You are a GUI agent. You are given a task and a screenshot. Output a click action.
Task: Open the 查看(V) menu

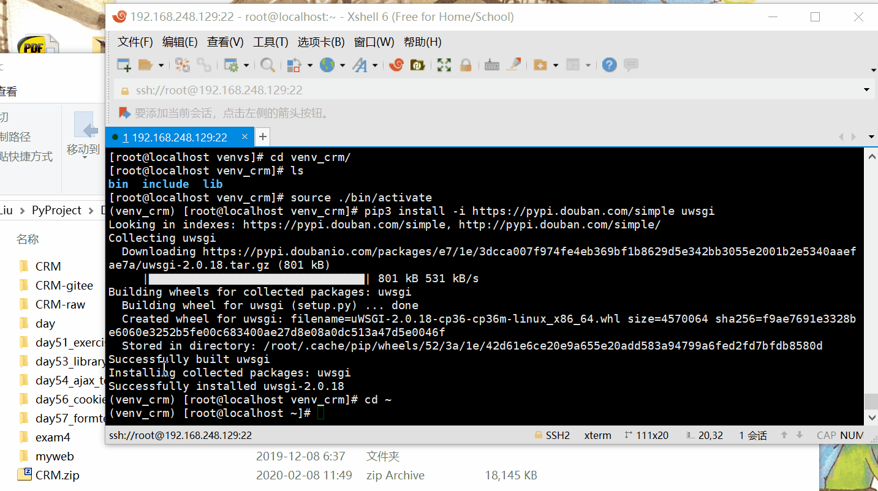click(x=225, y=42)
